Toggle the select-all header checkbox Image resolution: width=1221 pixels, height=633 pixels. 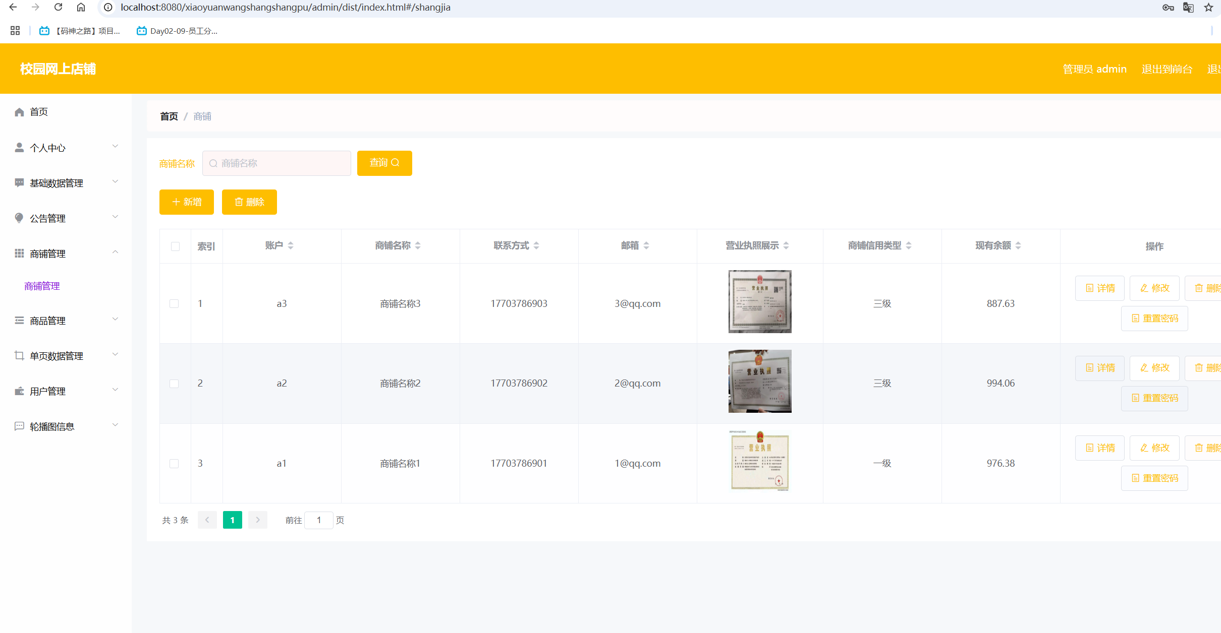click(175, 246)
